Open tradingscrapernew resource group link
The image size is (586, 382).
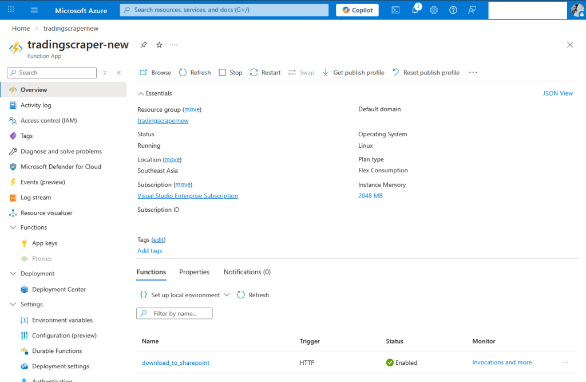163,120
